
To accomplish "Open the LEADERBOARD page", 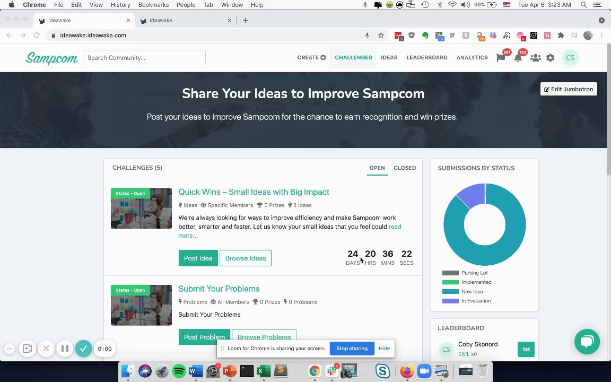I will coord(426,58).
